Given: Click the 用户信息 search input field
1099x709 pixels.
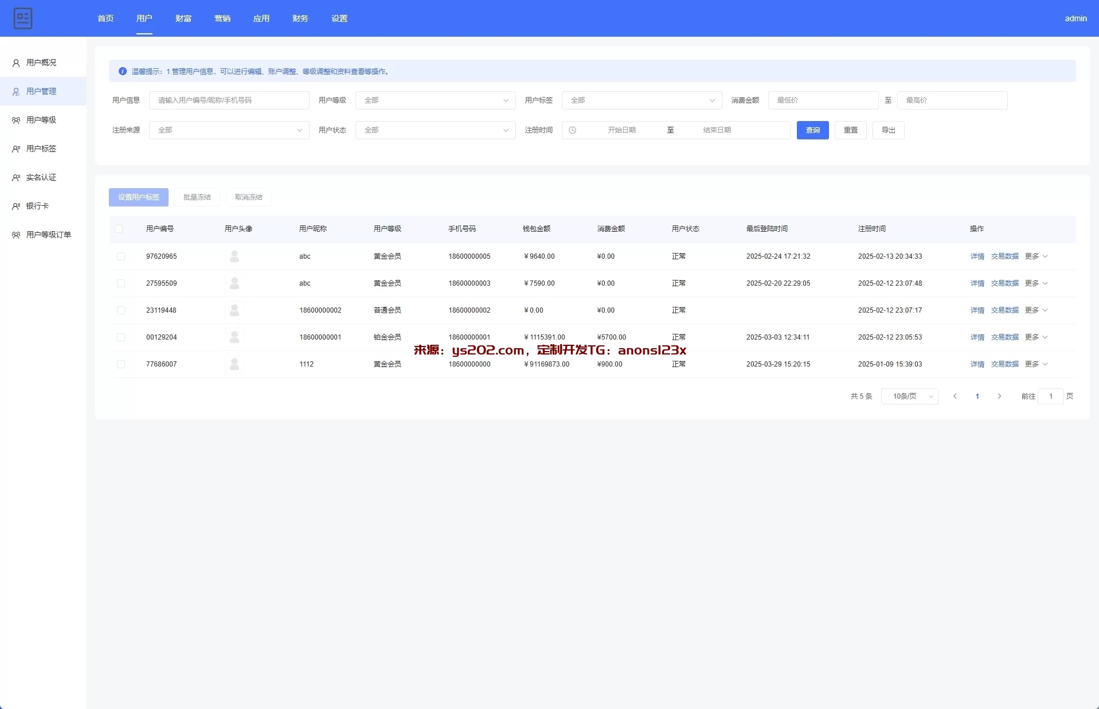Looking at the screenshot, I should click(229, 100).
